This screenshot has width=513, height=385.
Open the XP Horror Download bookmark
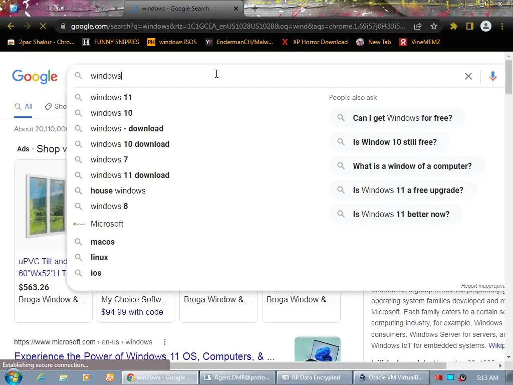click(314, 42)
